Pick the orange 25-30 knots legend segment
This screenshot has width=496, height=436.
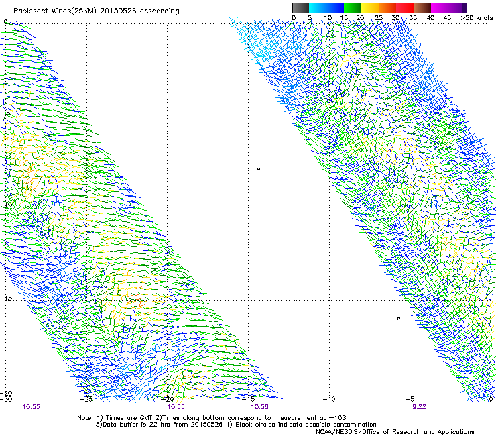[387, 8]
